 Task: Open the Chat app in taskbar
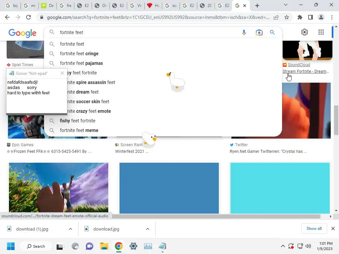pyautogui.click(x=89, y=246)
